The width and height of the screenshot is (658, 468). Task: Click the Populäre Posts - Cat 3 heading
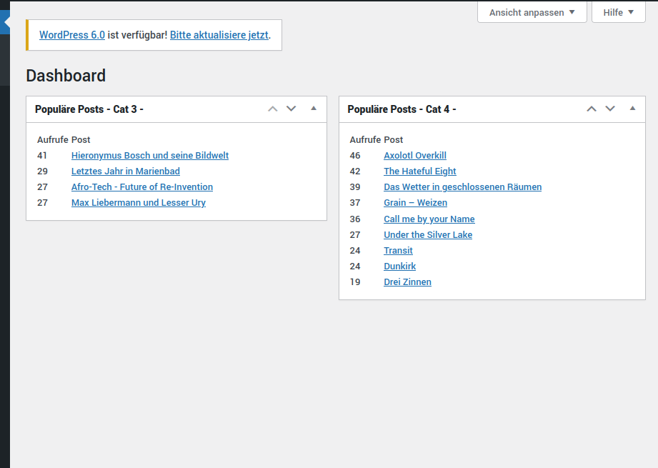[x=89, y=109]
